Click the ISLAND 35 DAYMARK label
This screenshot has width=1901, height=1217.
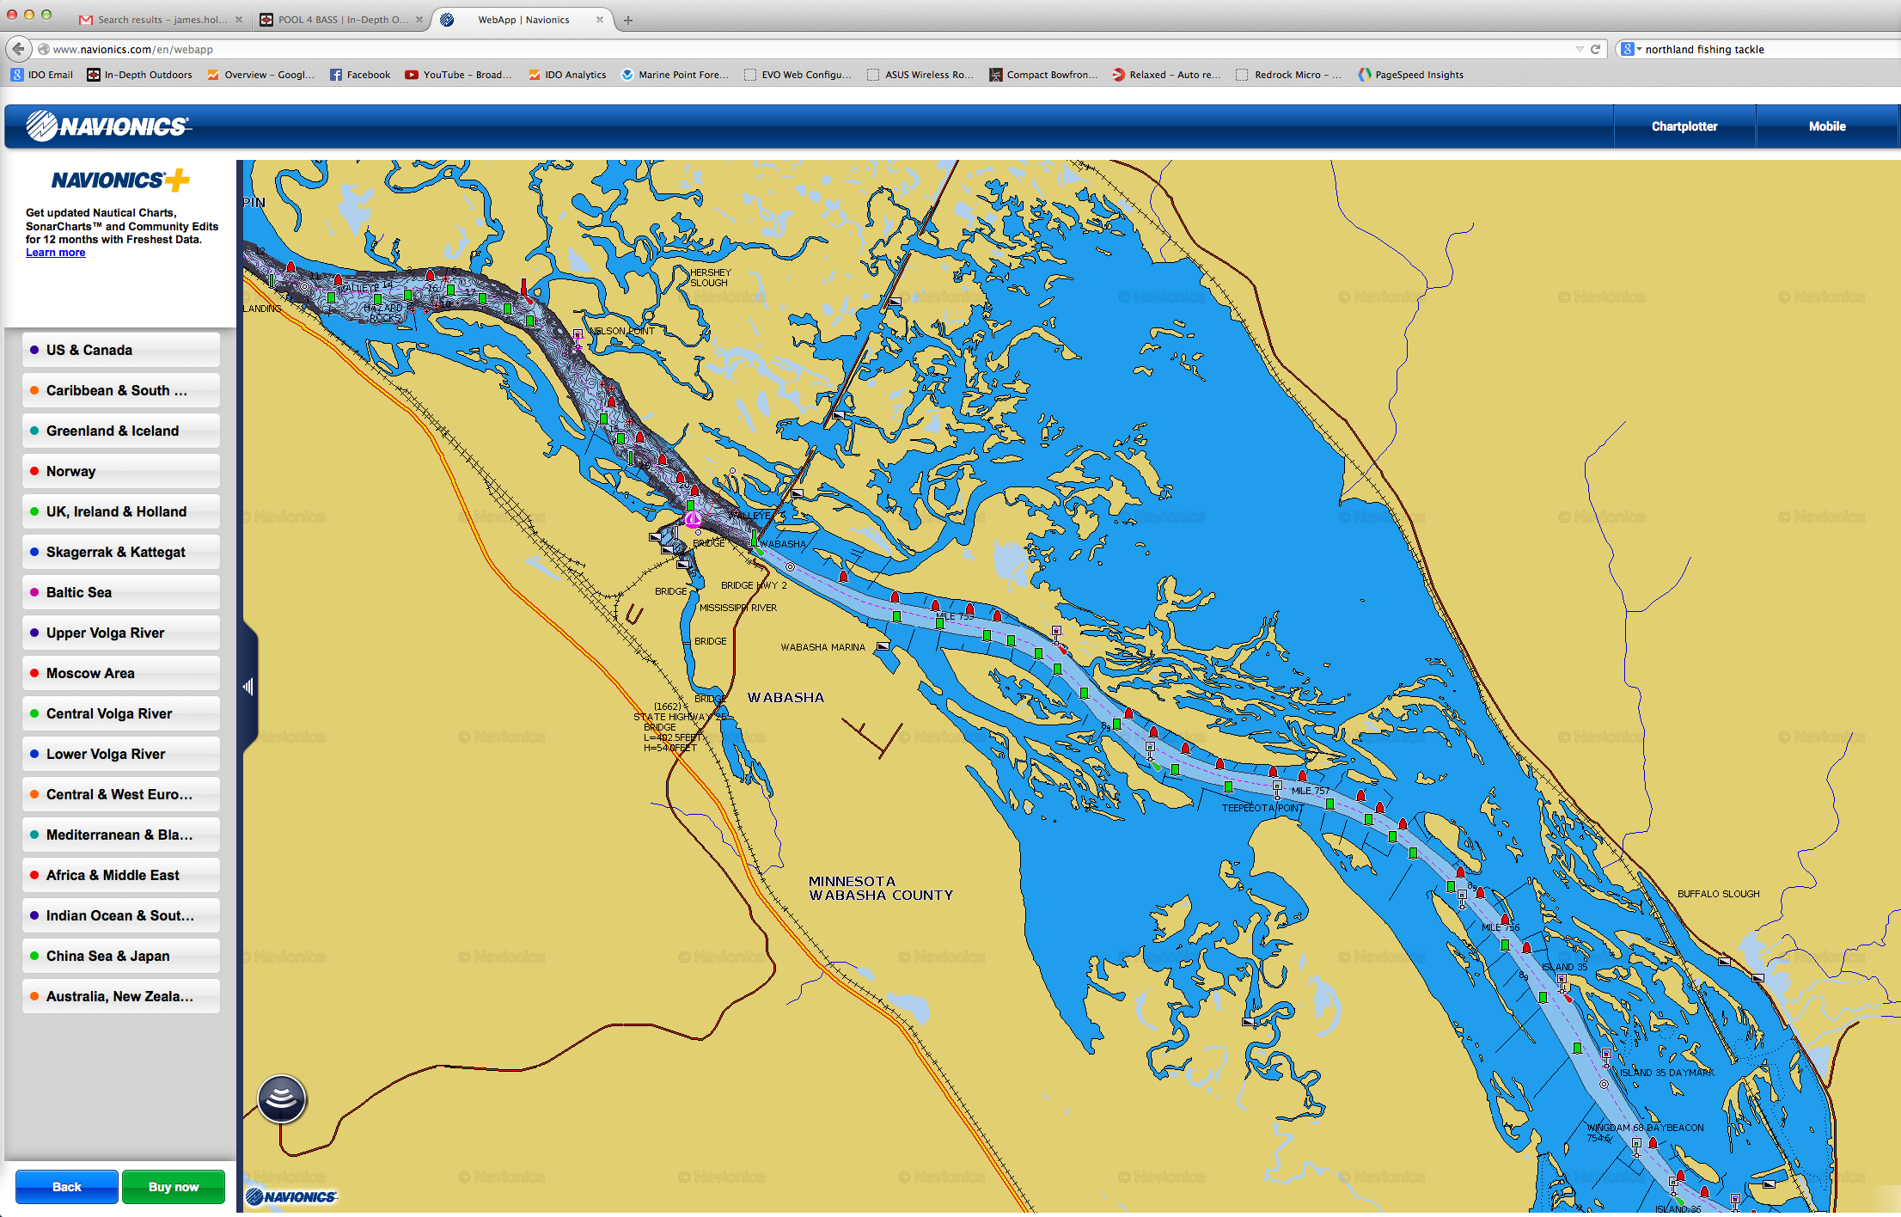click(x=1666, y=1073)
